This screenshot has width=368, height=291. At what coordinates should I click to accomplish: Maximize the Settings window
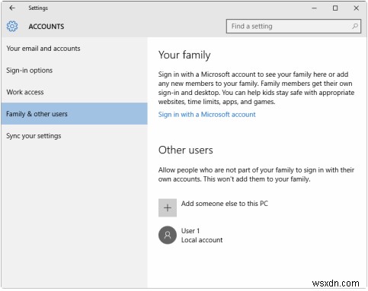point(335,8)
